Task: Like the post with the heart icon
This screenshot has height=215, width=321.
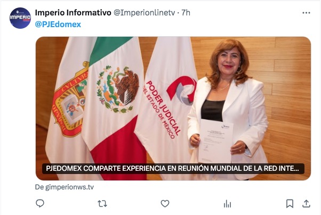Action: (x=165, y=203)
